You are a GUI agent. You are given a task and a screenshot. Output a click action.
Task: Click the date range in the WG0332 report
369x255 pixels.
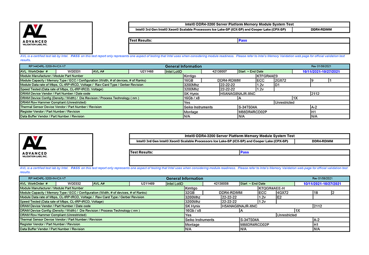(x=322, y=184)
